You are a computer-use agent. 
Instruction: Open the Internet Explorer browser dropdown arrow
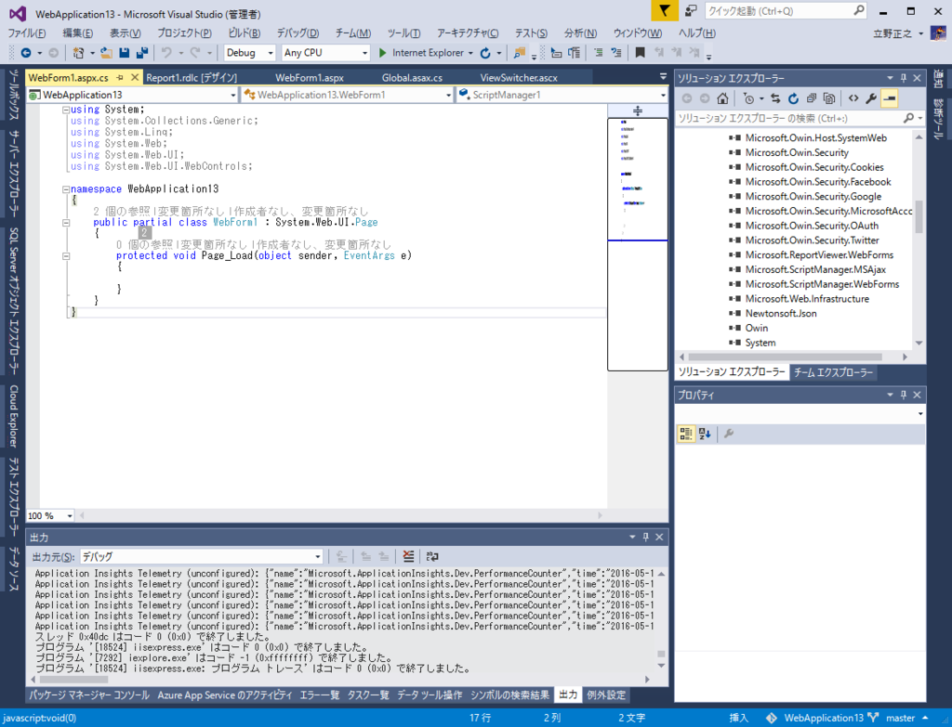[470, 53]
